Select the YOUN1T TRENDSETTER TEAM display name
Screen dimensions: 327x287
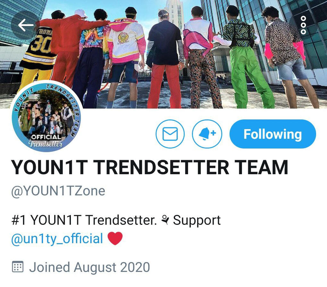pos(149,168)
